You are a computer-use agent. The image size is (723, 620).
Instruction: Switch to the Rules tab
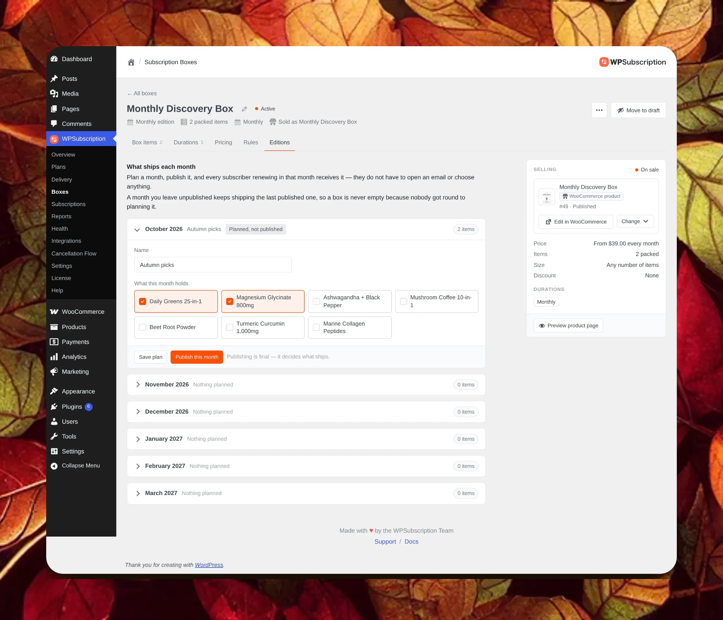point(251,142)
